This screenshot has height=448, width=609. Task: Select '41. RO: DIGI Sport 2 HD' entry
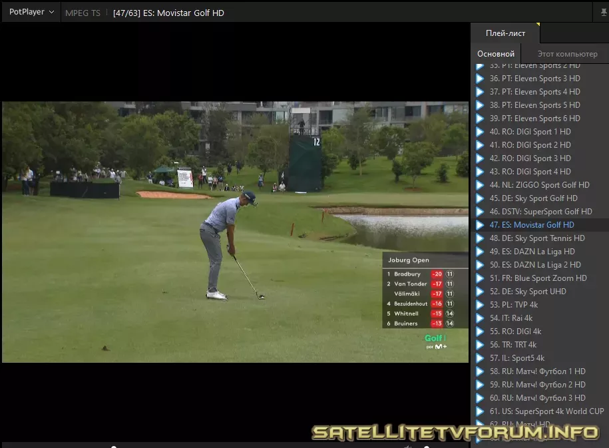pos(530,145)
